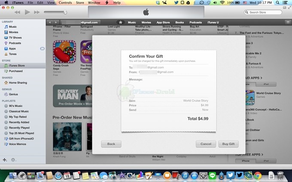The image size is (292, 182).
Task: Click the Buy Gift button
Action: click(228, 144)
